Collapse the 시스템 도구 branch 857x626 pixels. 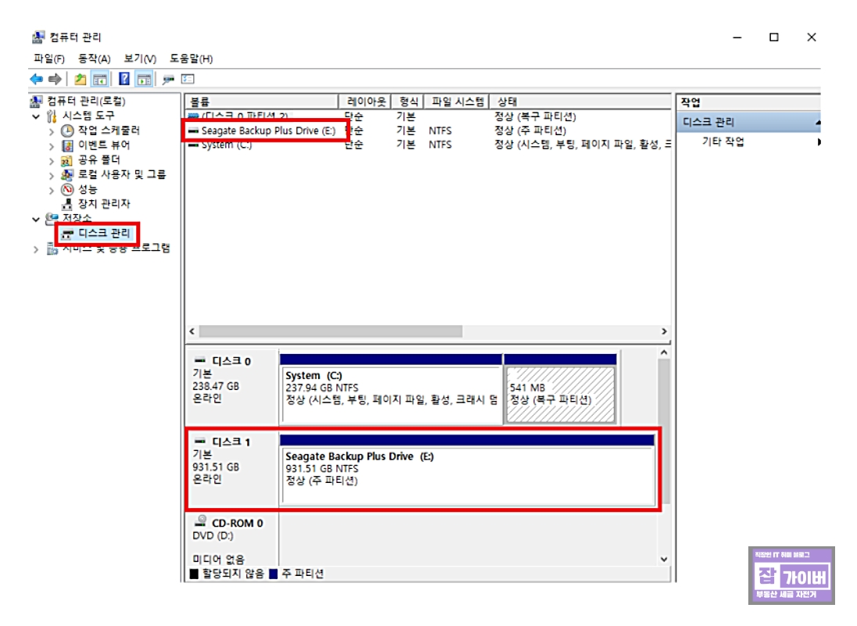[34, 115]
